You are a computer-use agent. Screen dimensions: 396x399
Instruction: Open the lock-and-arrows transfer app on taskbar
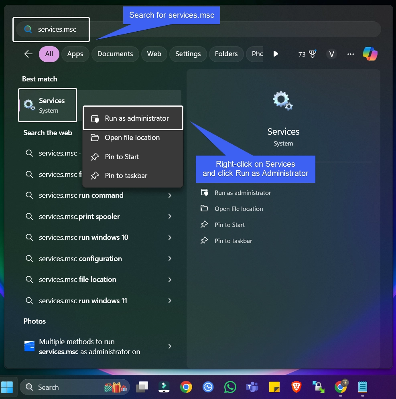click(318, 387)
